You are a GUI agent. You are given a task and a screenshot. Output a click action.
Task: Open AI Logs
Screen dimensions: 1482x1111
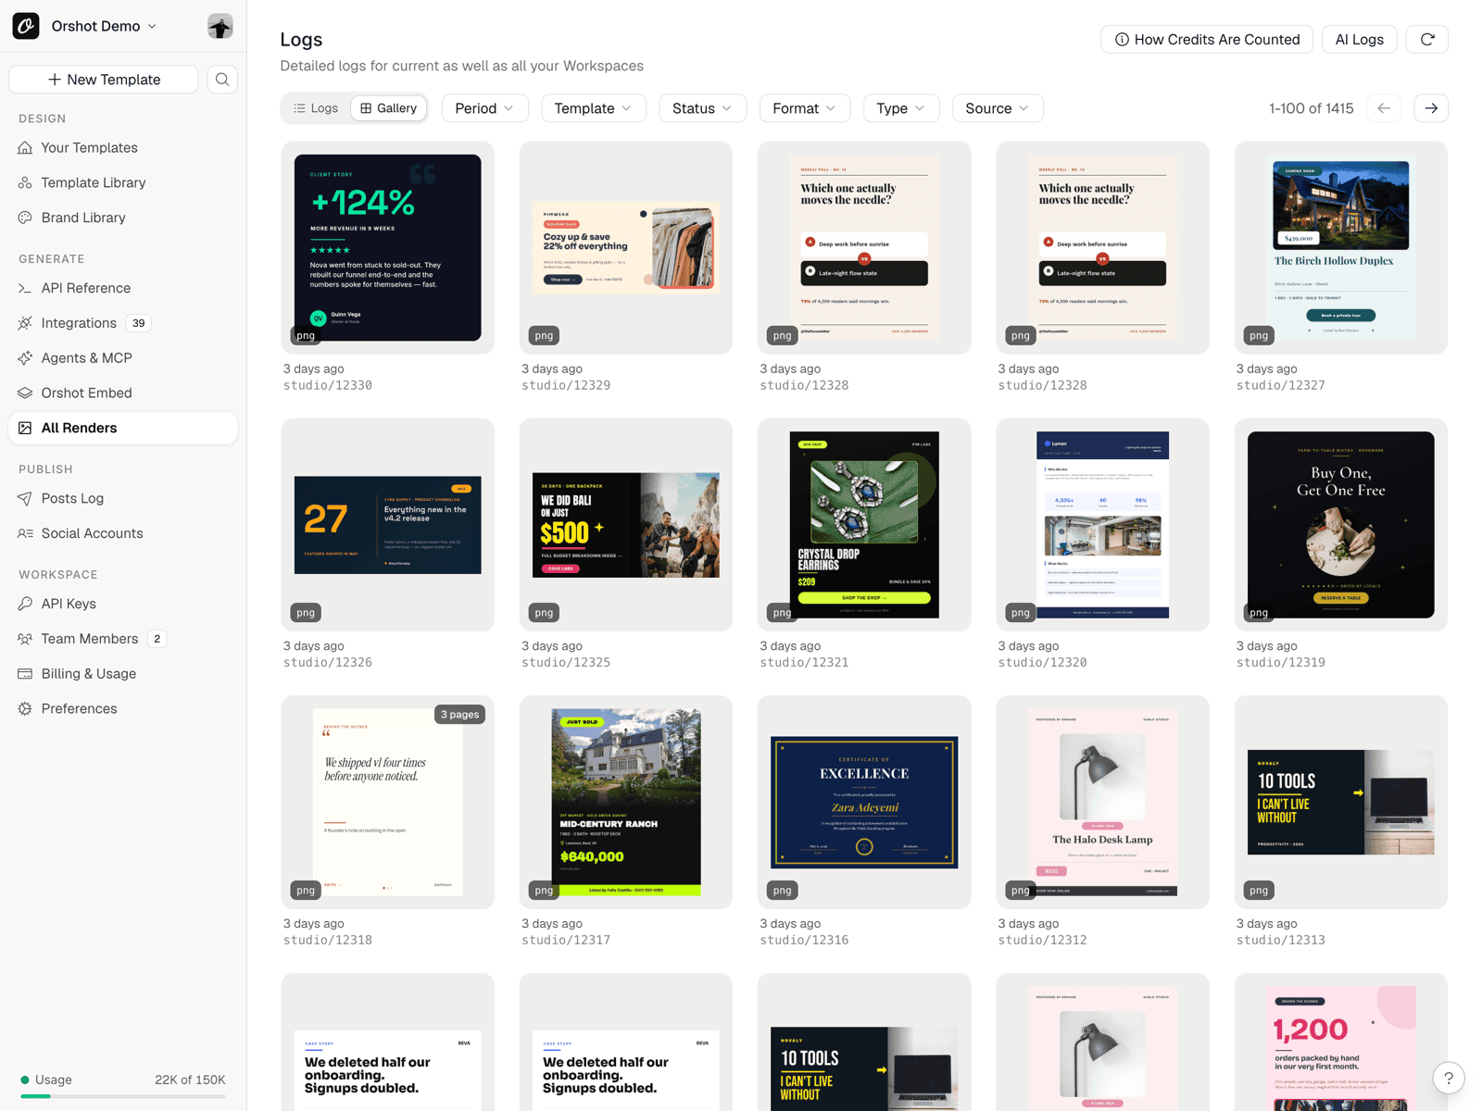click(1359, 39)
